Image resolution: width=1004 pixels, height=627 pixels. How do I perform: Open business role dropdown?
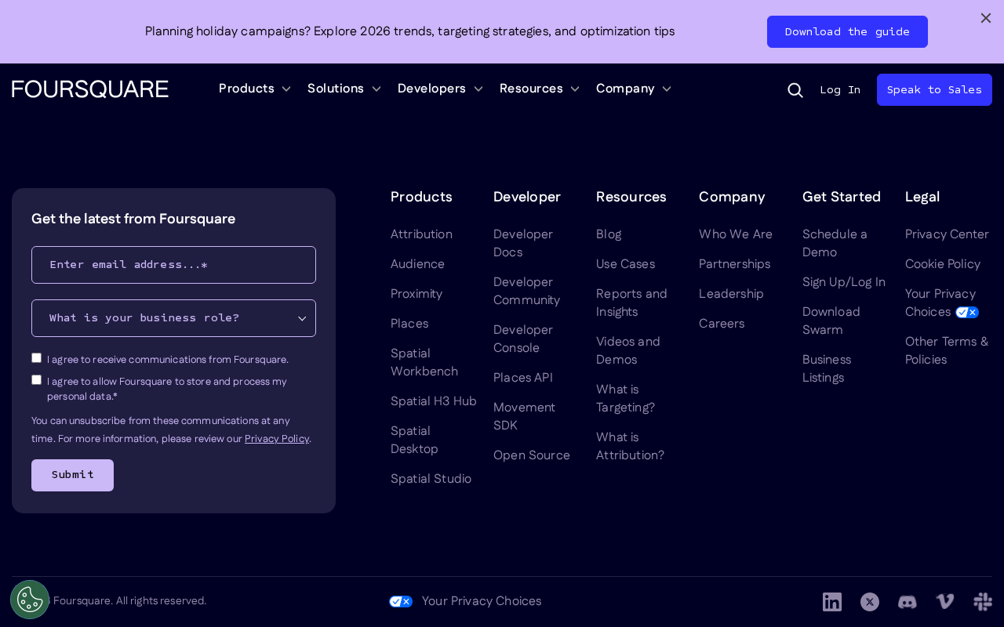click(x=173, y=318)
